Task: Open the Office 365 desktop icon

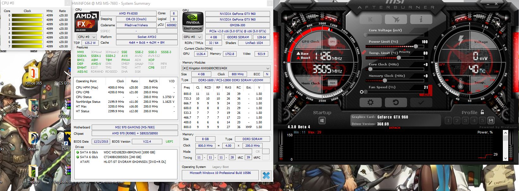Action: coord(33,76)
